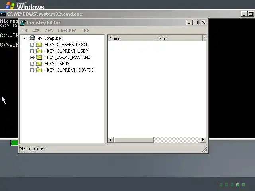The image size is (255, 191).
Task: Open the View menu in Registry Editor
Action: (x=49, y=30)
